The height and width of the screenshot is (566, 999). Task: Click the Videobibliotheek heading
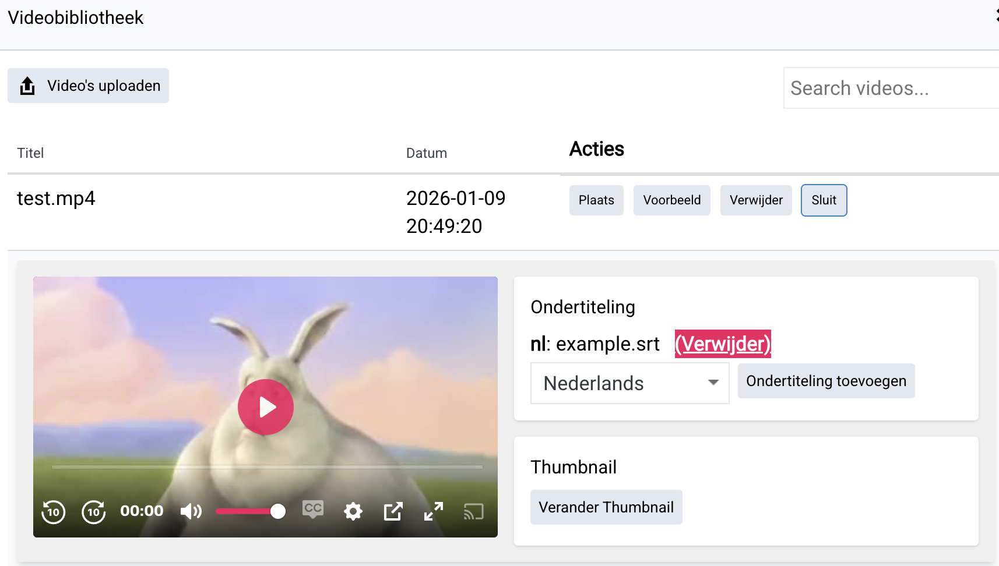(76, 17)
